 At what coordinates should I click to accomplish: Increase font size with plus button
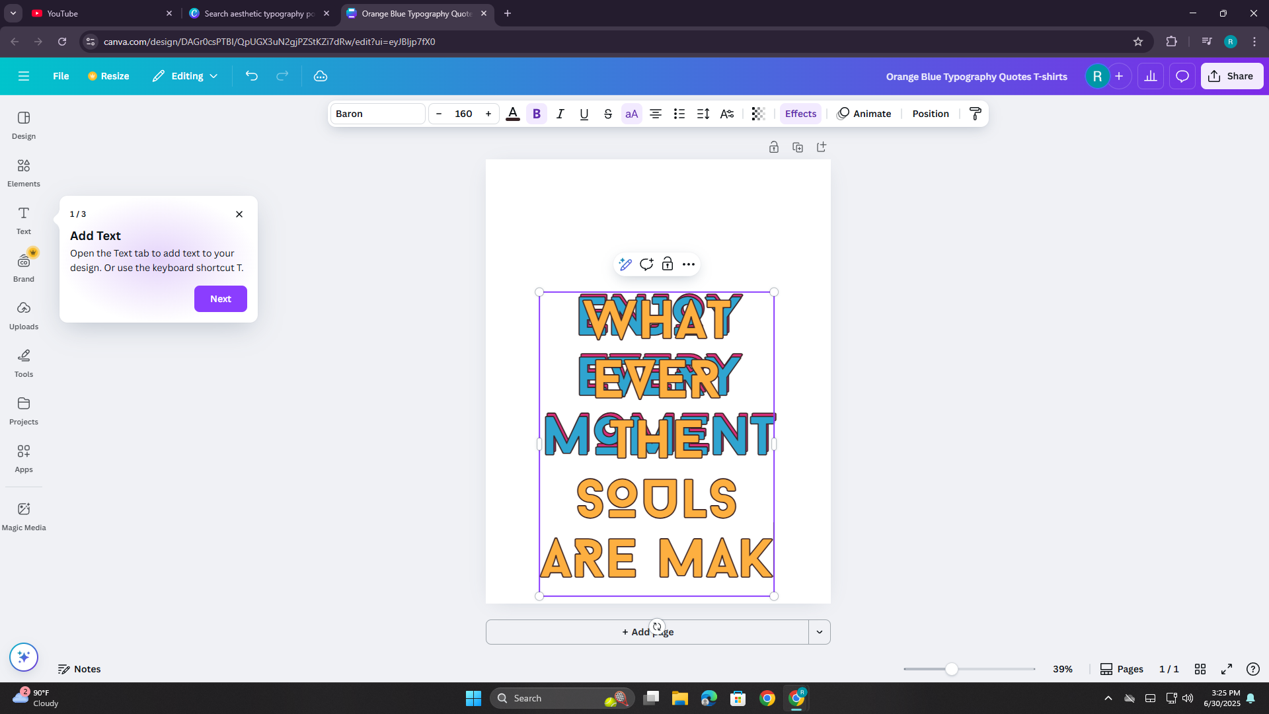click(x=488, y=114)
